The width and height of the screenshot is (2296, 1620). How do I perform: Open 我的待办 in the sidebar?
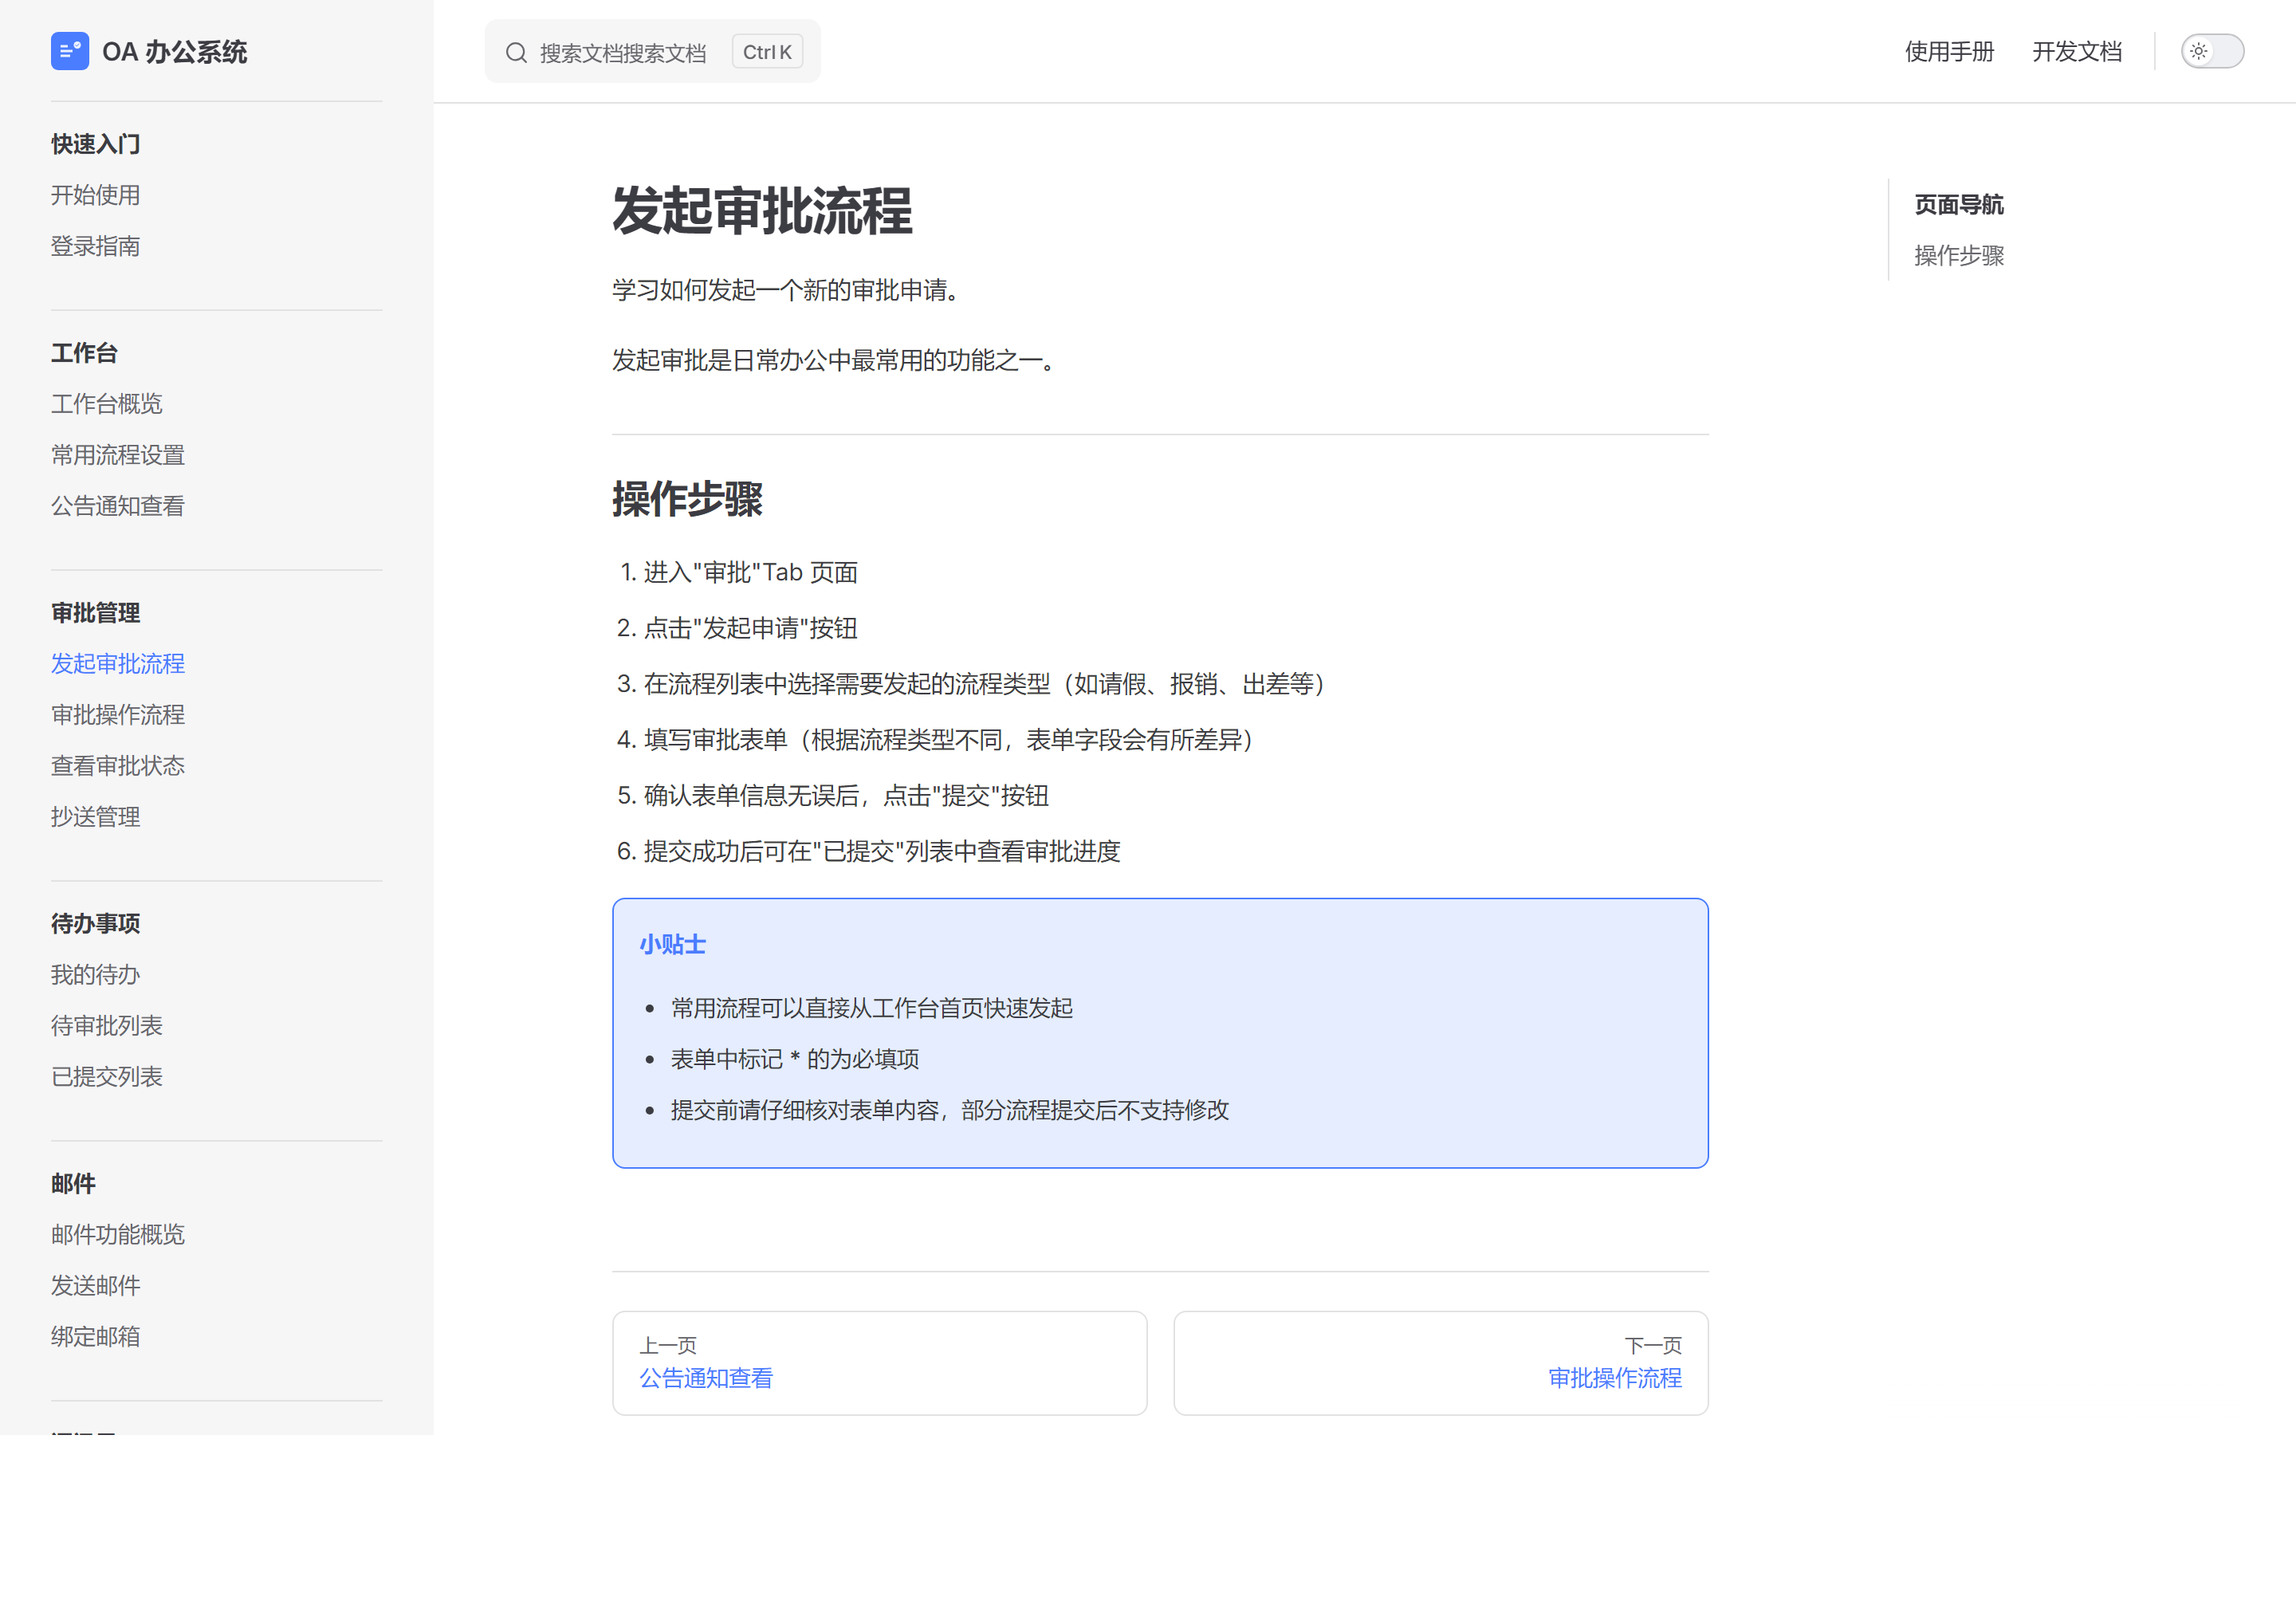coord(96,975)
